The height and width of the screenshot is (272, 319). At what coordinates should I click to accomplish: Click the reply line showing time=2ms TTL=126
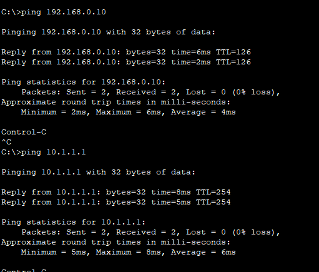pos(126,62)
